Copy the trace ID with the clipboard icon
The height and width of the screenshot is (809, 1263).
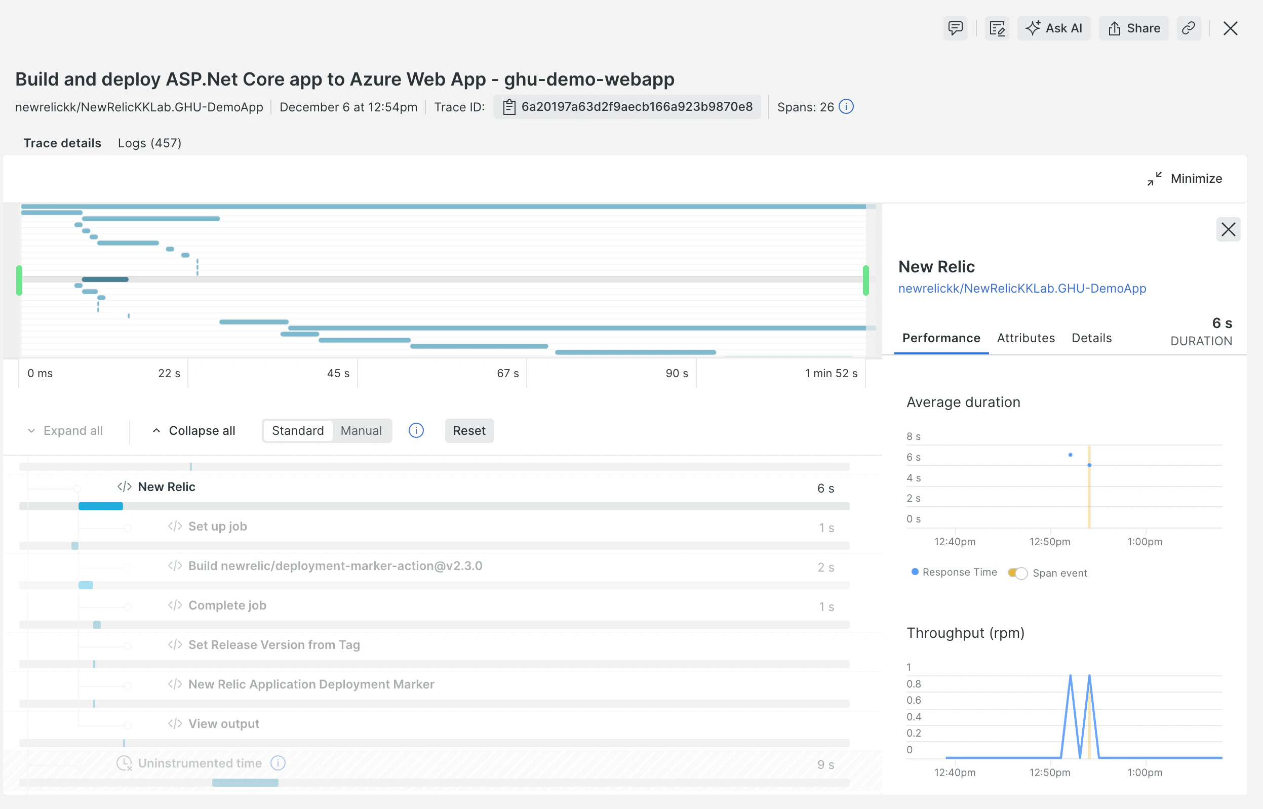(508, 107)
